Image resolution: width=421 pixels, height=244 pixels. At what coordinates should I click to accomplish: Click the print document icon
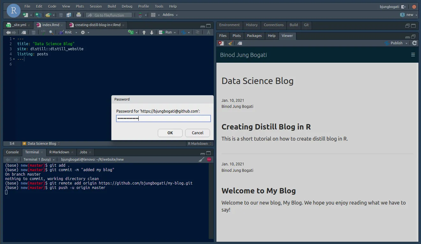tap(79, 15)
